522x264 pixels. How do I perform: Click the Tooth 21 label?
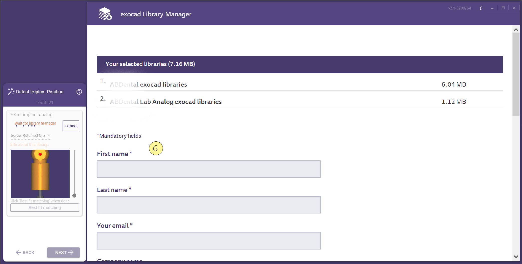point(44,102)
